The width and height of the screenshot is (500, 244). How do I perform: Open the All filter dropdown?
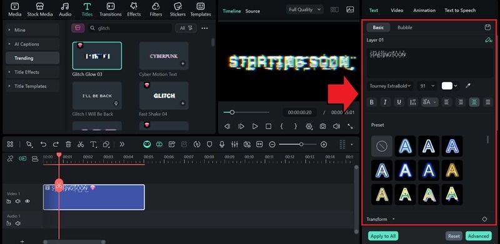click(186, 28)
